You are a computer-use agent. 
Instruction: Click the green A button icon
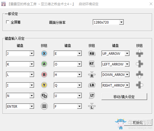click(44, 64)
